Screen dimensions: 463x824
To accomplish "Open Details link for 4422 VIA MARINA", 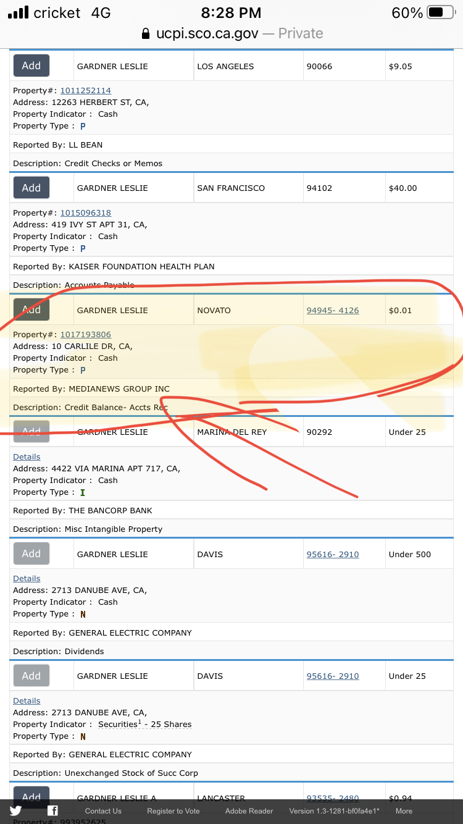I will [27, 457].
